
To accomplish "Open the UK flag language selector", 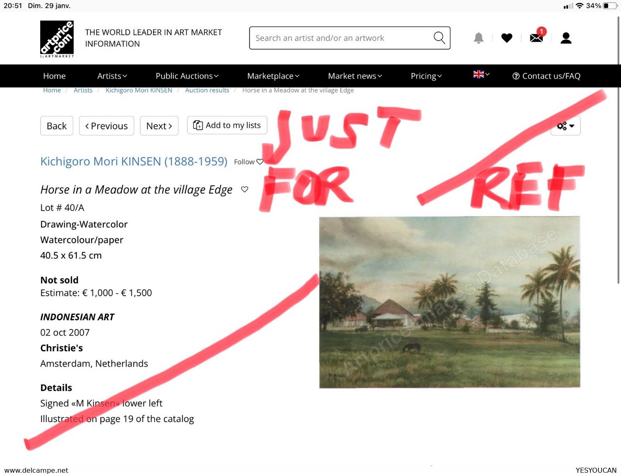I will tap(481, 74).
